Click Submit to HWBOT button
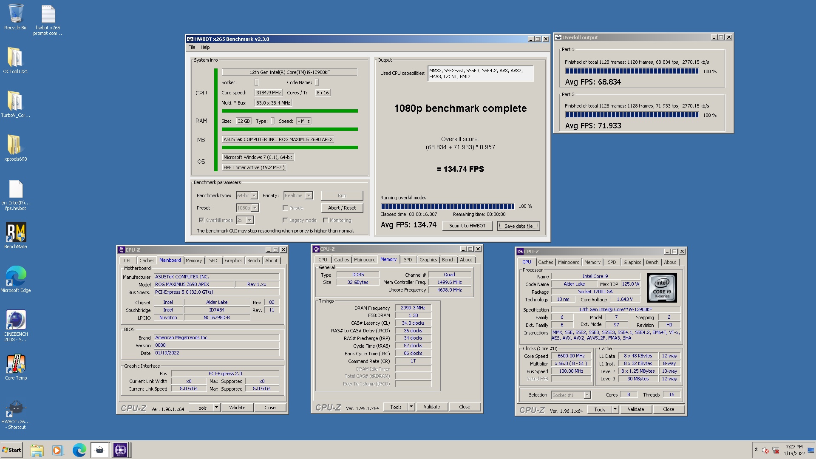The image size is (816, 459). coord(467,226)
